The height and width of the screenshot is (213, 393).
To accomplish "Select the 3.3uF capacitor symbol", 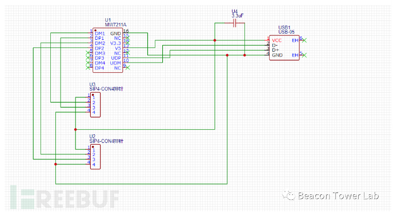I will tap(235, 23).
